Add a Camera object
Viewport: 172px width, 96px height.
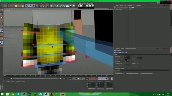70,6
